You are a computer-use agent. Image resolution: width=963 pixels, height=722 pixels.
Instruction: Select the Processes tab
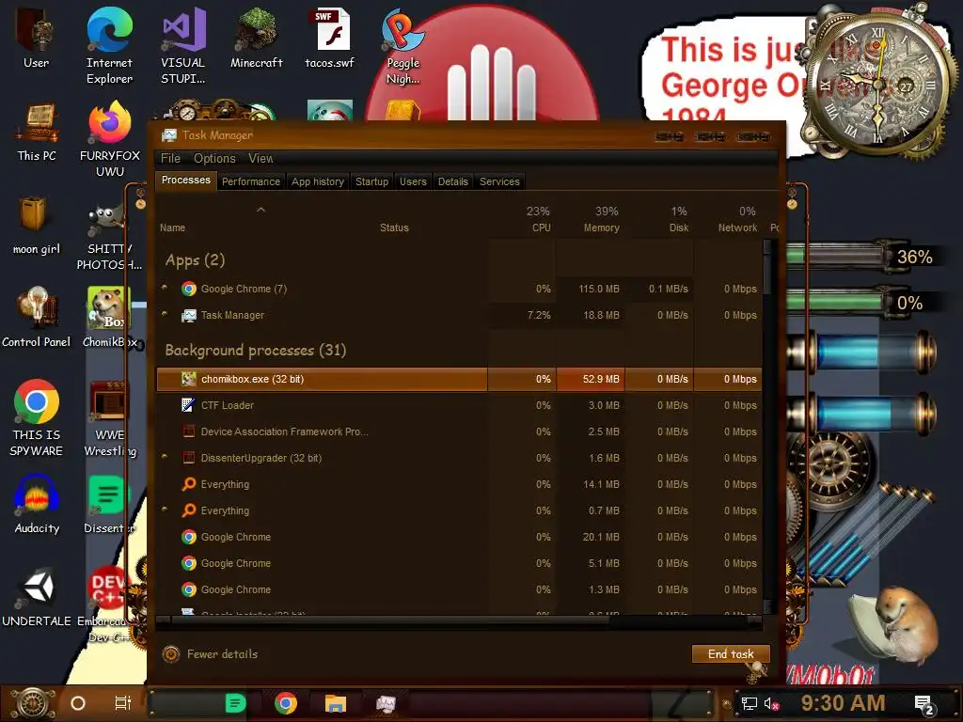185,180
